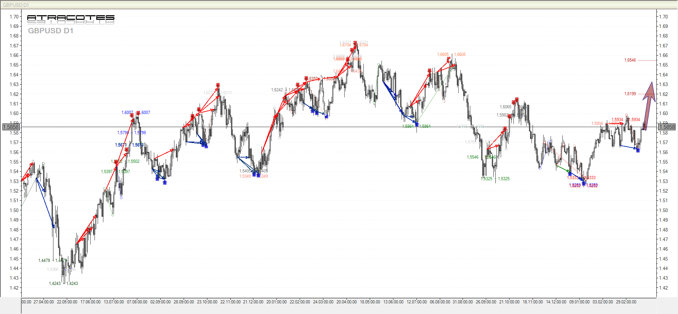Click 1.43 on the right price axis
The width and height of the screenshot is (678, 314).
tap(663, 278)
